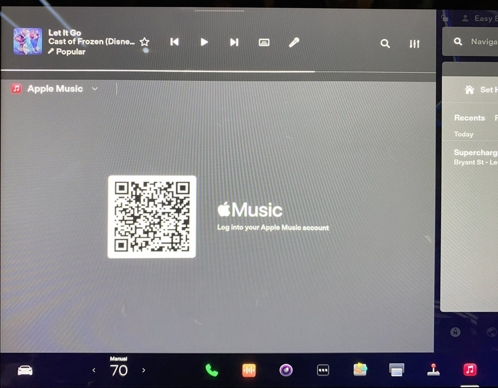The width and height of the screenshot is (498, 388).
Task: Open the Theater app icon
Action: pos(397,370)
